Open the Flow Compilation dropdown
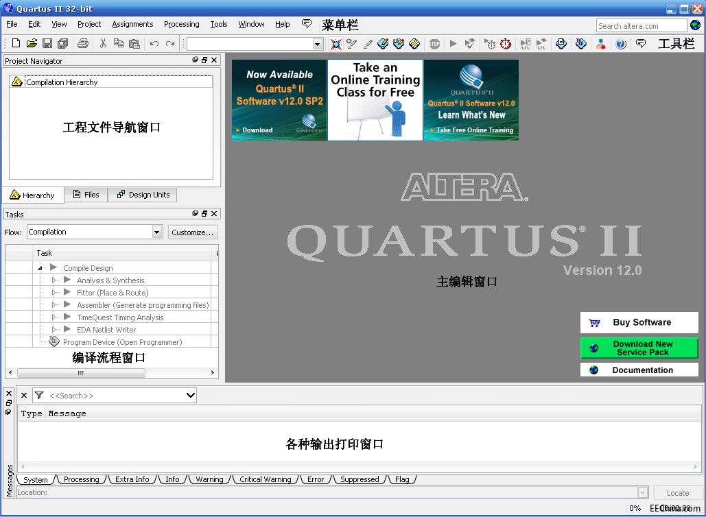Image resolution: width=706 pixels, height=517 pixels. tap(156, 232)
